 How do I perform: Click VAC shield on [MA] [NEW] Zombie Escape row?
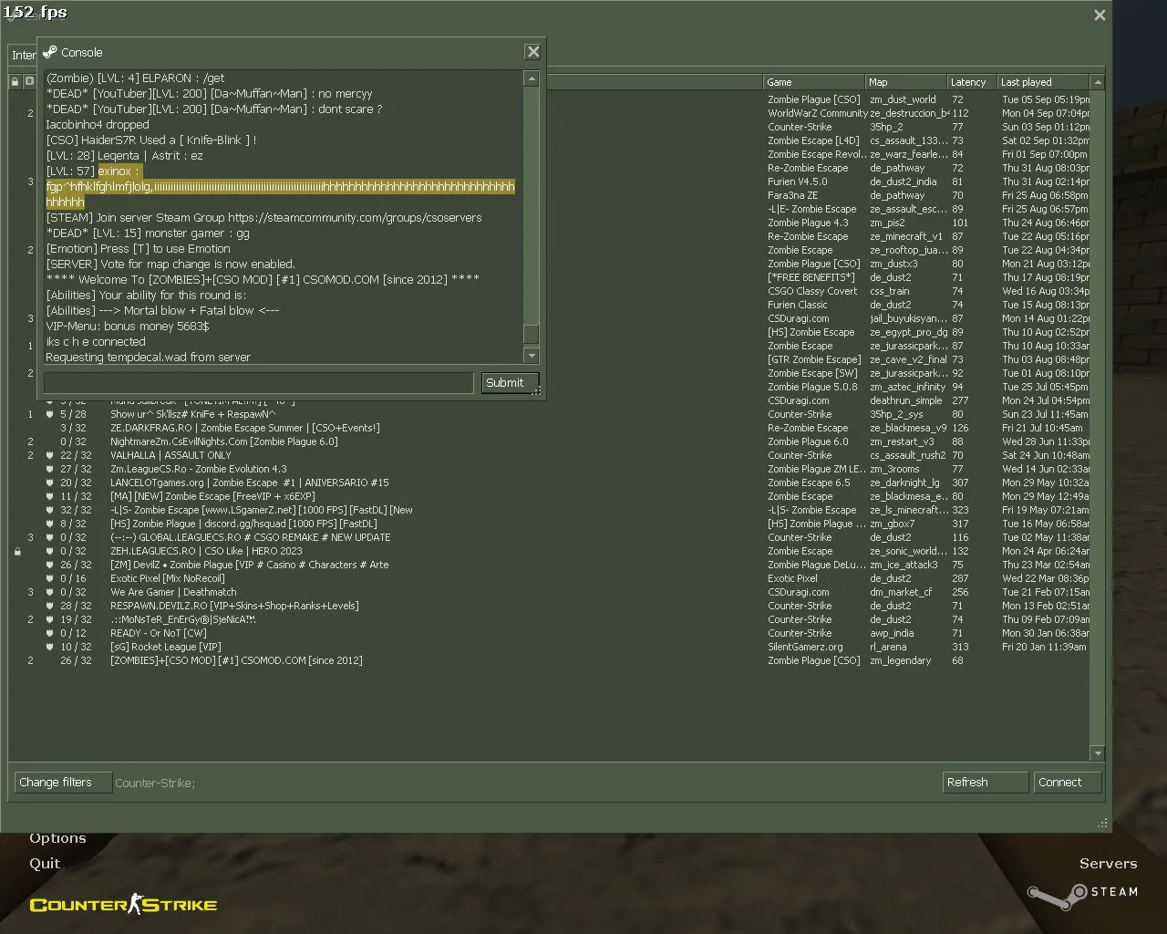point(48,496)
